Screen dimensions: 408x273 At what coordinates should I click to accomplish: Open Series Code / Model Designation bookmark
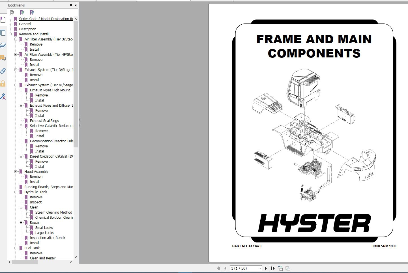(46, 19)
